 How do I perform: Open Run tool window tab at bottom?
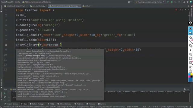tap(24, 104)
